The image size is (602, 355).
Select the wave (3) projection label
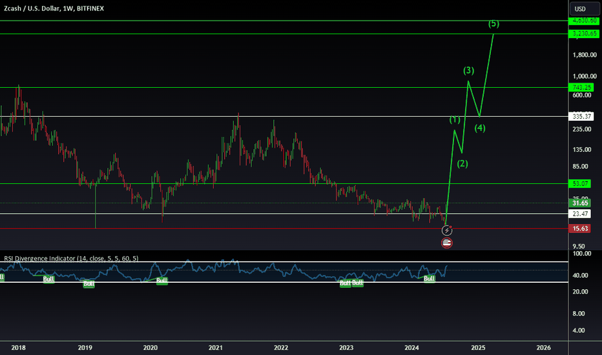point(468,70)
